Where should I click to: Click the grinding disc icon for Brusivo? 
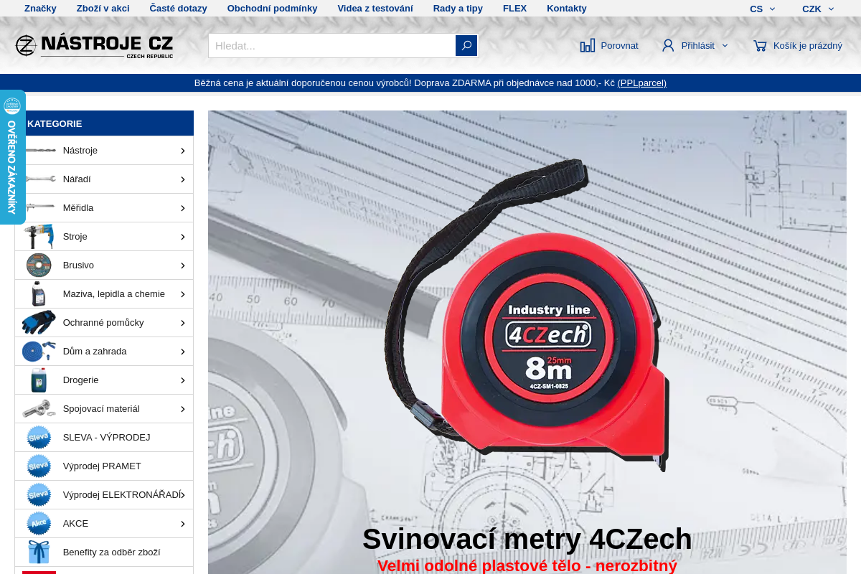pos(39,265)
